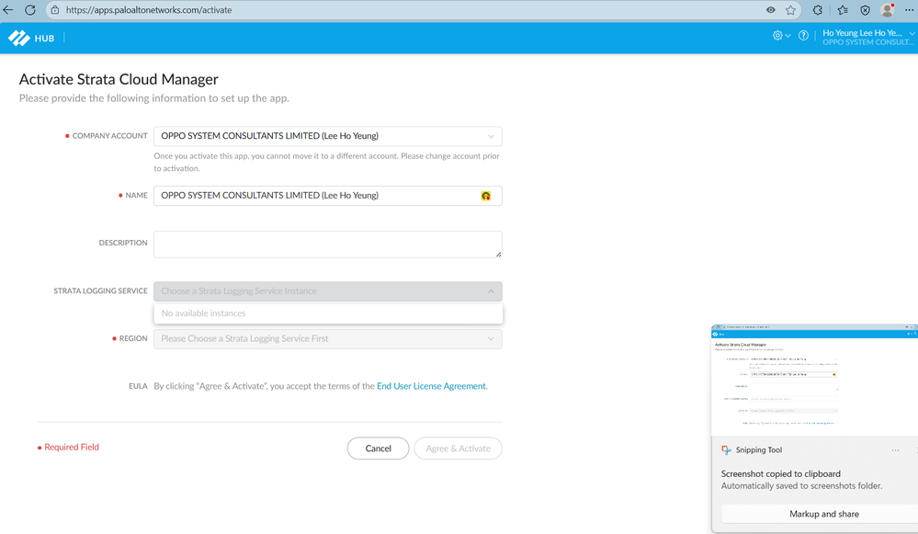Click the HUB Palo Alto Networks logo
This screenshot has width=918, height=534.
pyautogui.click(x=20, y=38)
